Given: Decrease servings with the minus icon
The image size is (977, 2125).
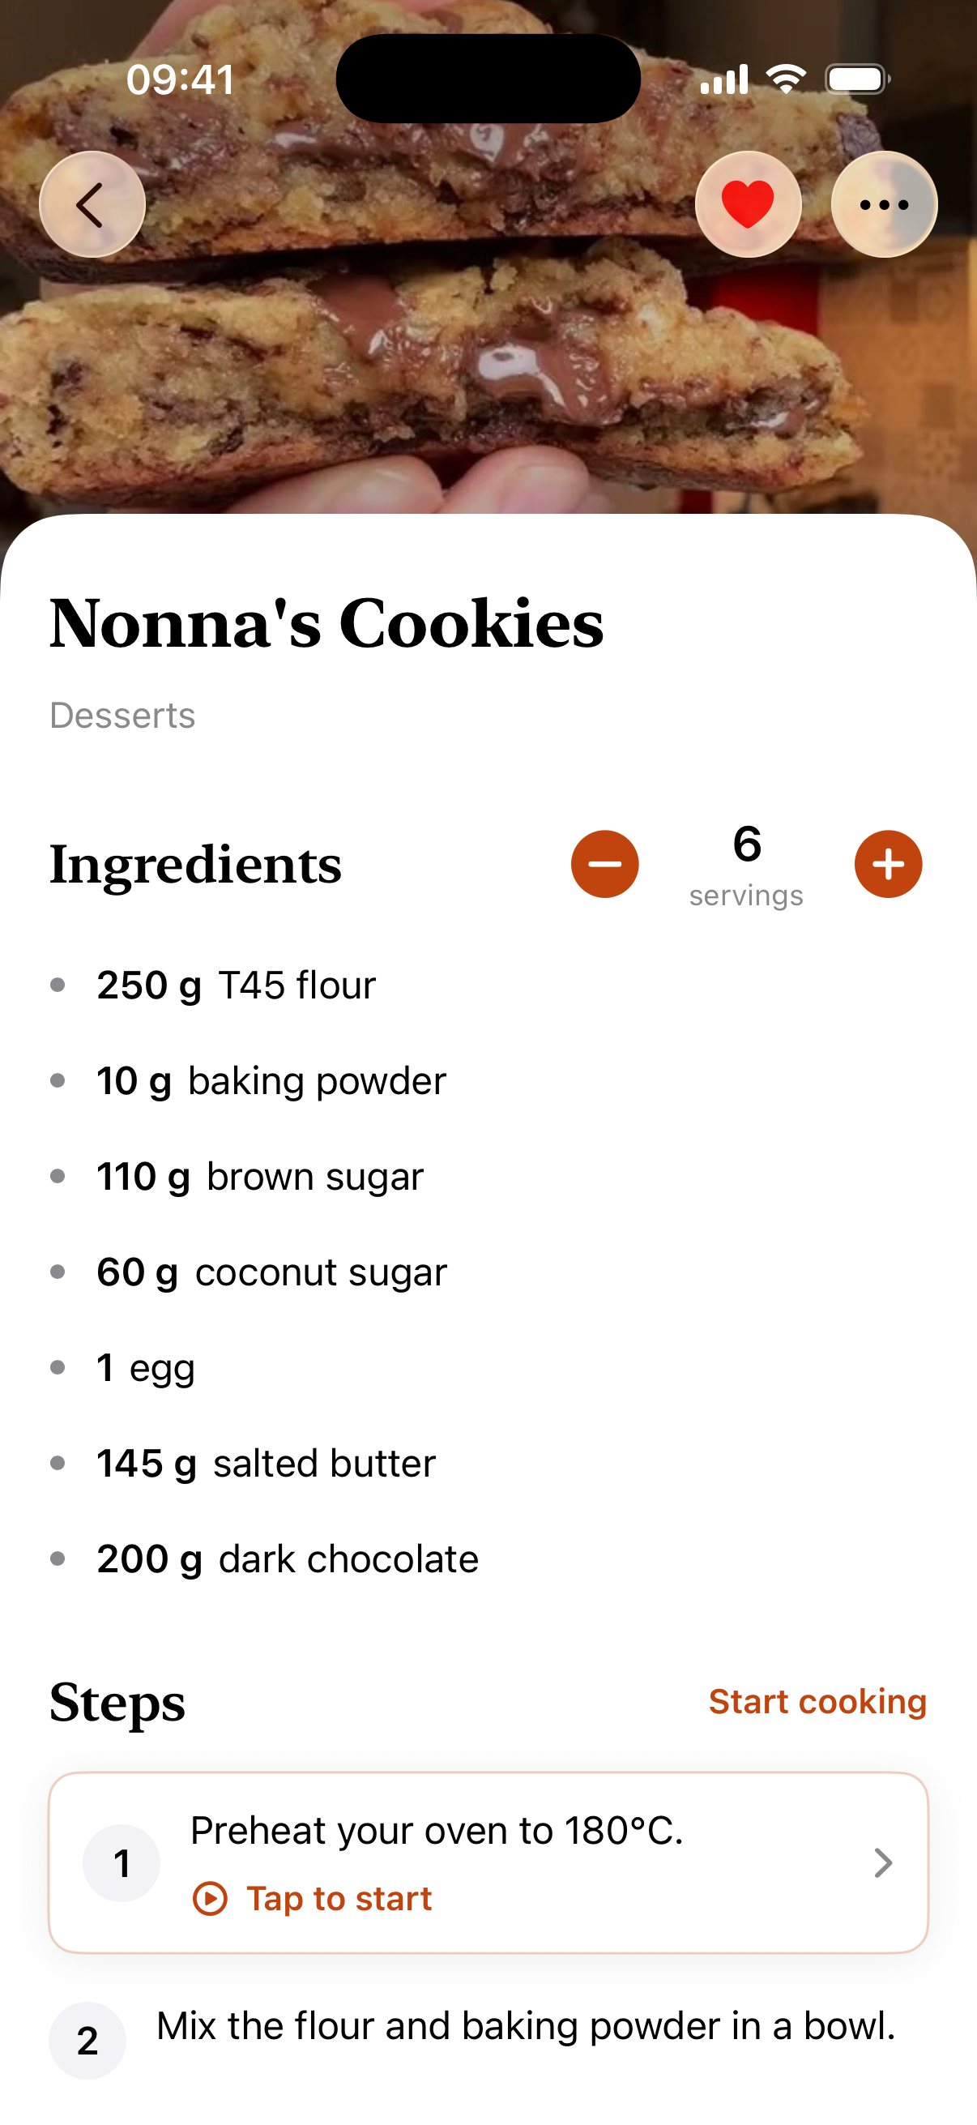Looking at the screenshot, I should point(604,863).
